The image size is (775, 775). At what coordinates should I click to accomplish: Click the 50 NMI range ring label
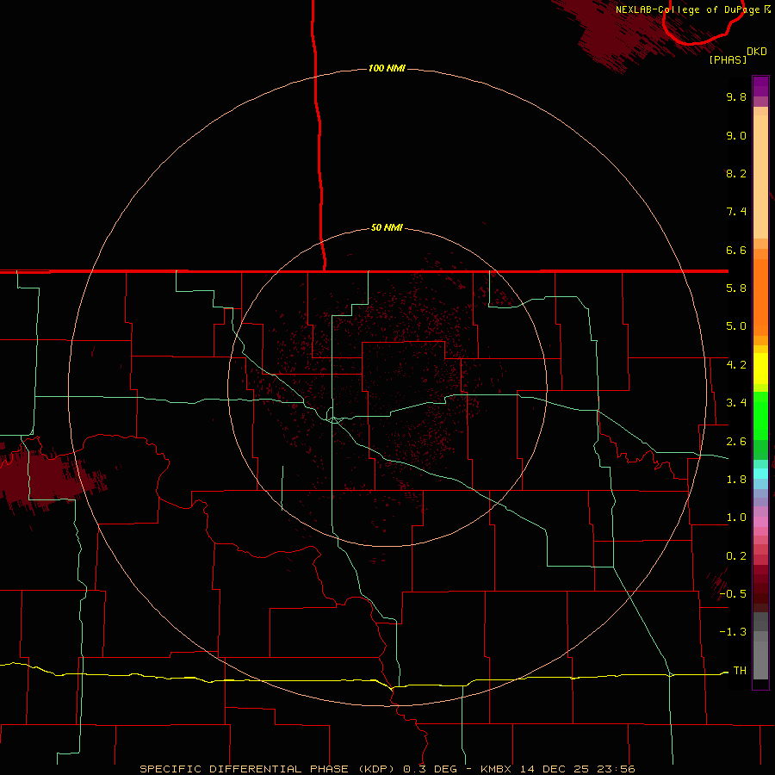(x=387, y=227)
